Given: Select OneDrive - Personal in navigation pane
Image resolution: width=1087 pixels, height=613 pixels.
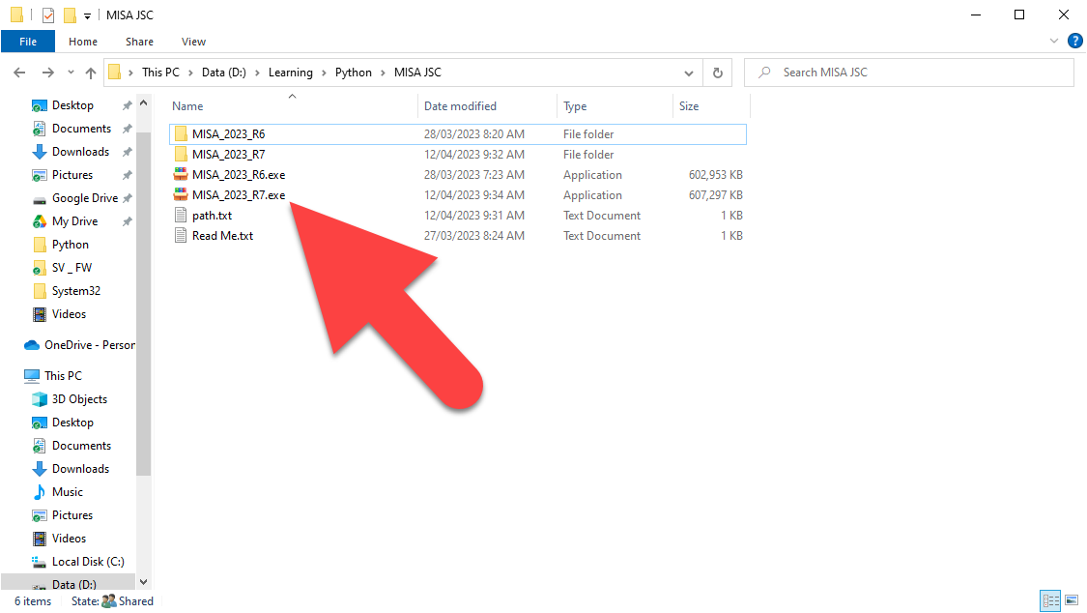Looking at the screenshot, I should pyautogui.click(x=90, y=345).
